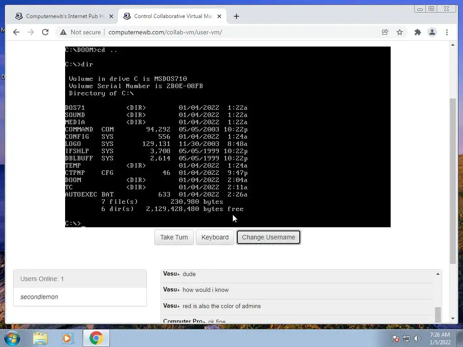Click the chat scrollbar thumb
The image size is (463, 347).
[438, 314]
